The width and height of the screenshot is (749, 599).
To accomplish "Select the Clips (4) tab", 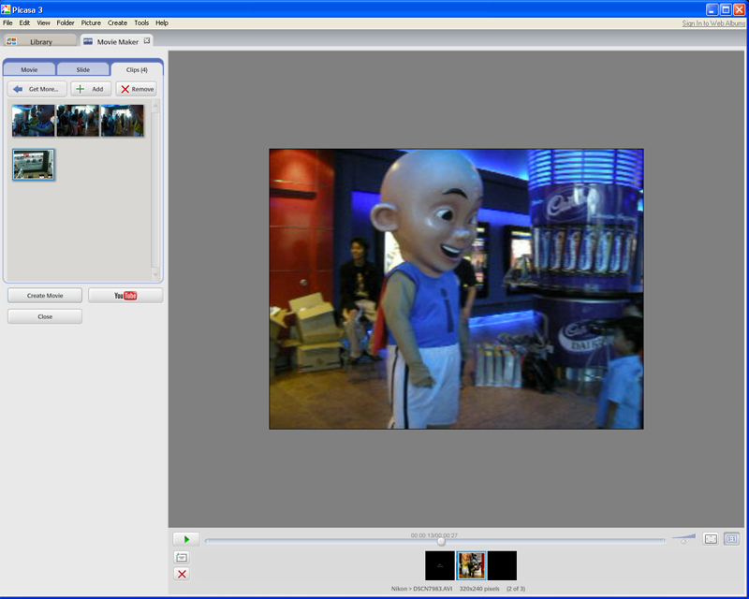I will 137,69.
